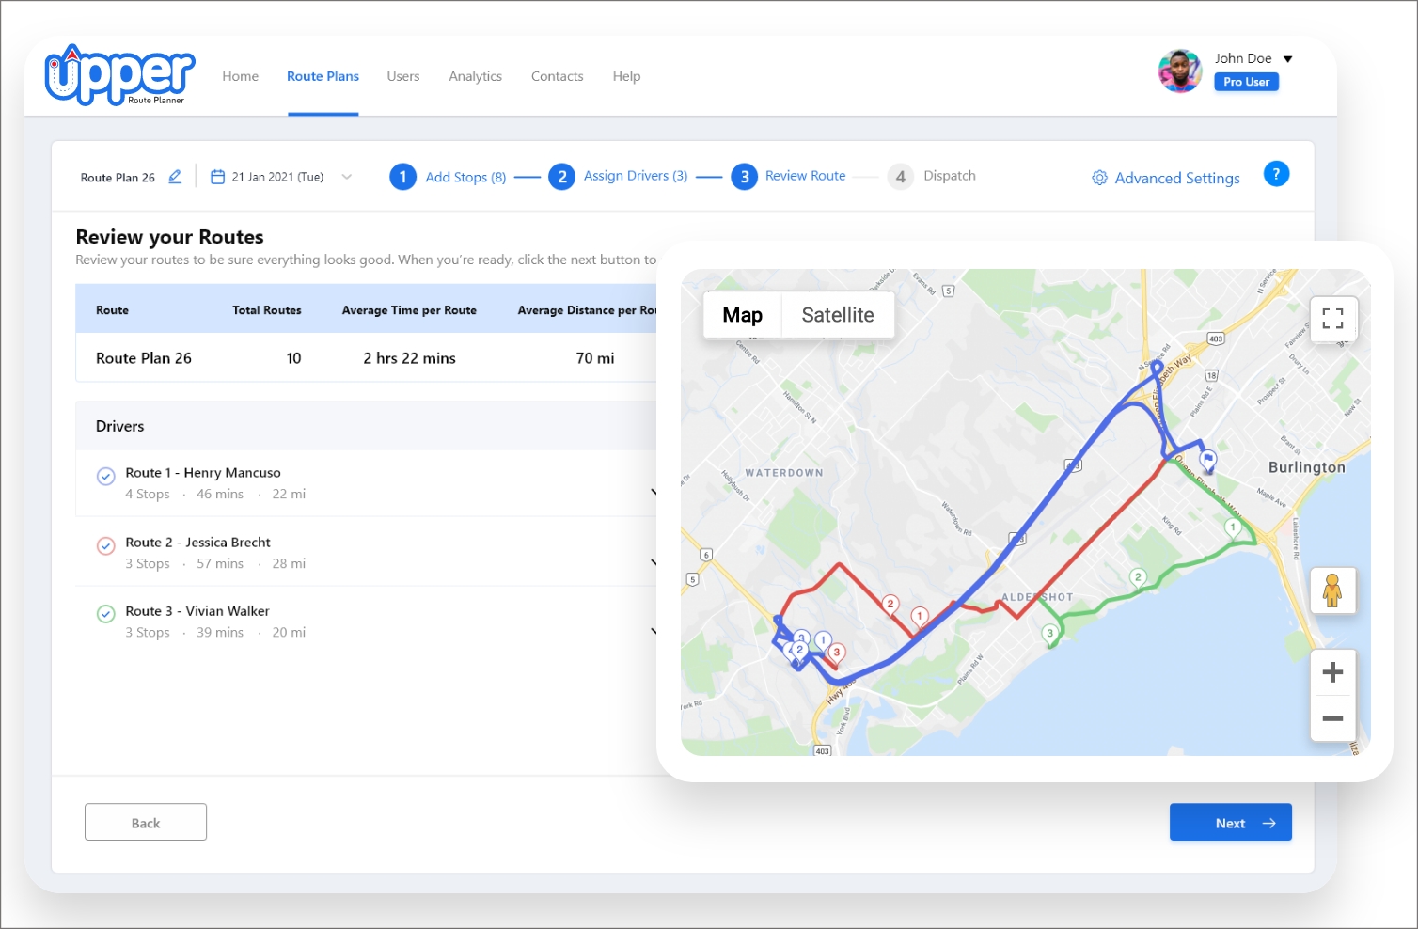Click the Upper Route Planner logo
The image size is (1418, 929).
(120, 75)
